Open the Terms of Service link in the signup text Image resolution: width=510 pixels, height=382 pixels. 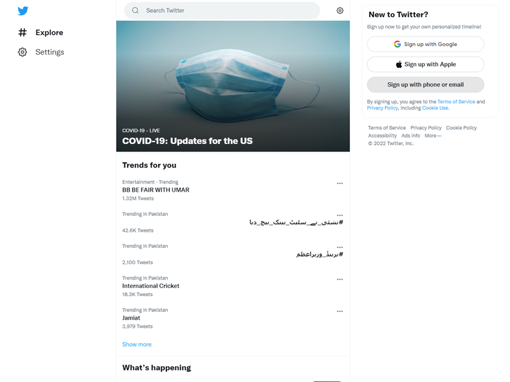pos(456,102)
